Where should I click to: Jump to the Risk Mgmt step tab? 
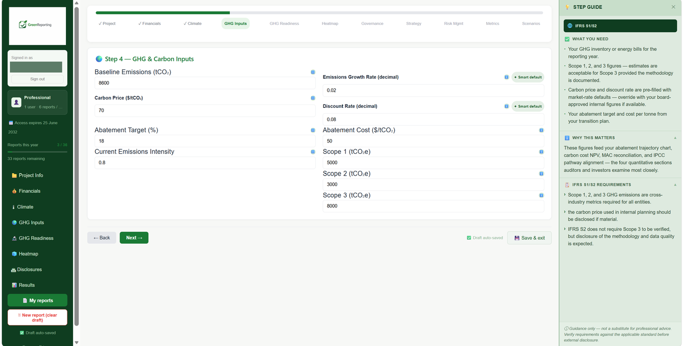[454, 23]
